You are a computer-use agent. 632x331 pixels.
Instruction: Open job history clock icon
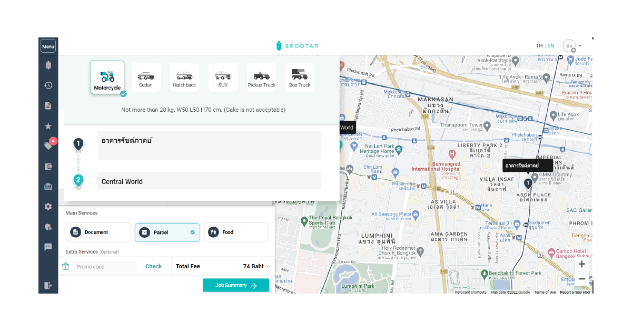[x=48, y=85]
